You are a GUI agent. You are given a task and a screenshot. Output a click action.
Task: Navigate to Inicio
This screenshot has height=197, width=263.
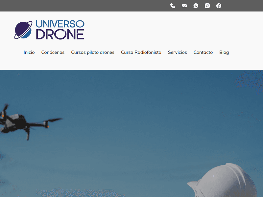(29, 52)
